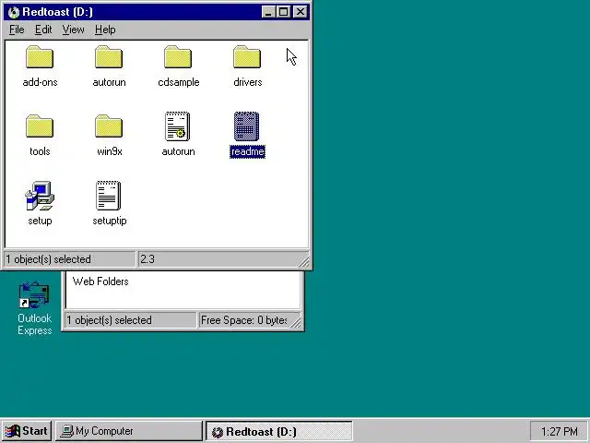Screen dimensions: 590x443
Task: Click the Start button
Action: click(x=27, y=431)
